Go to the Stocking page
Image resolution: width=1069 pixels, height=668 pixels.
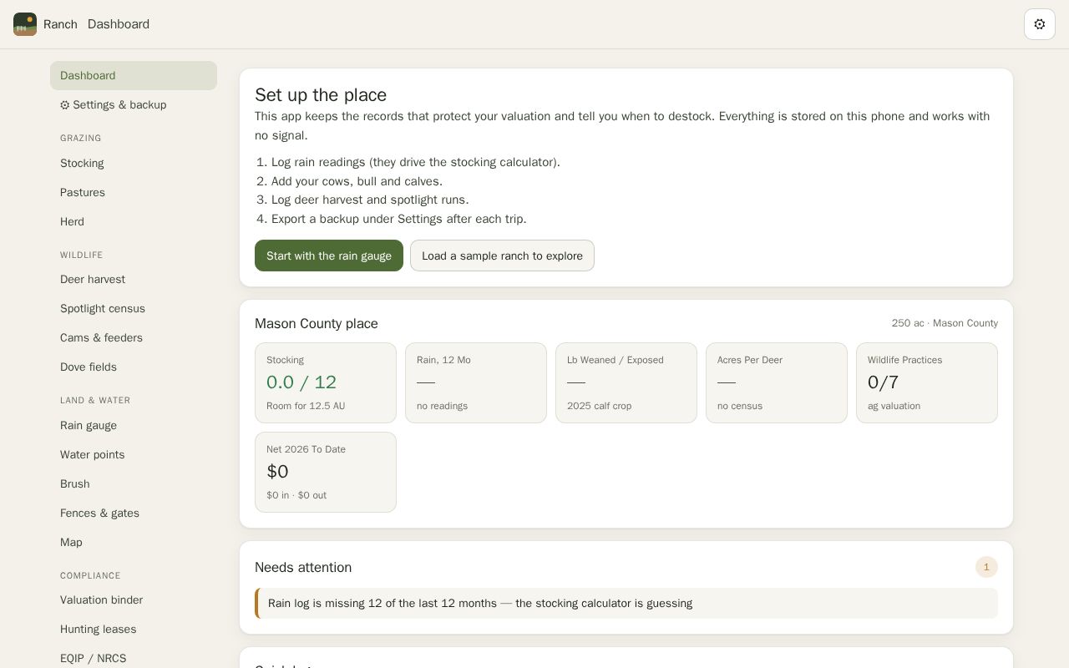134,163
